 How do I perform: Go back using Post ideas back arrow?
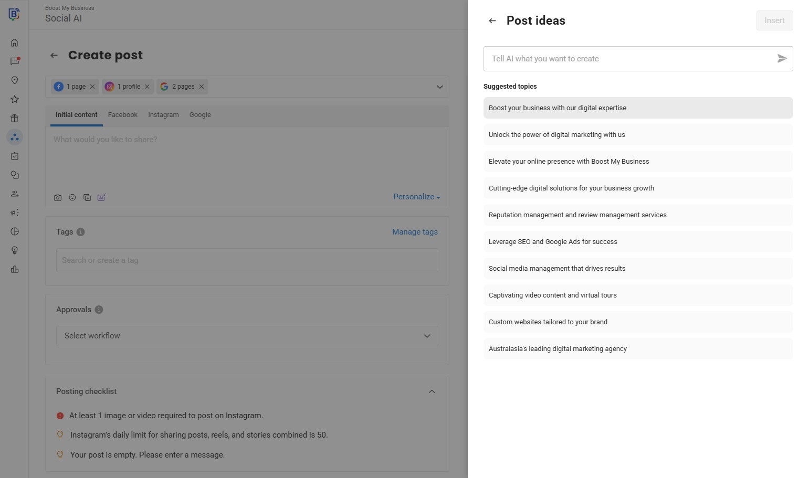(x=492, y=21)
